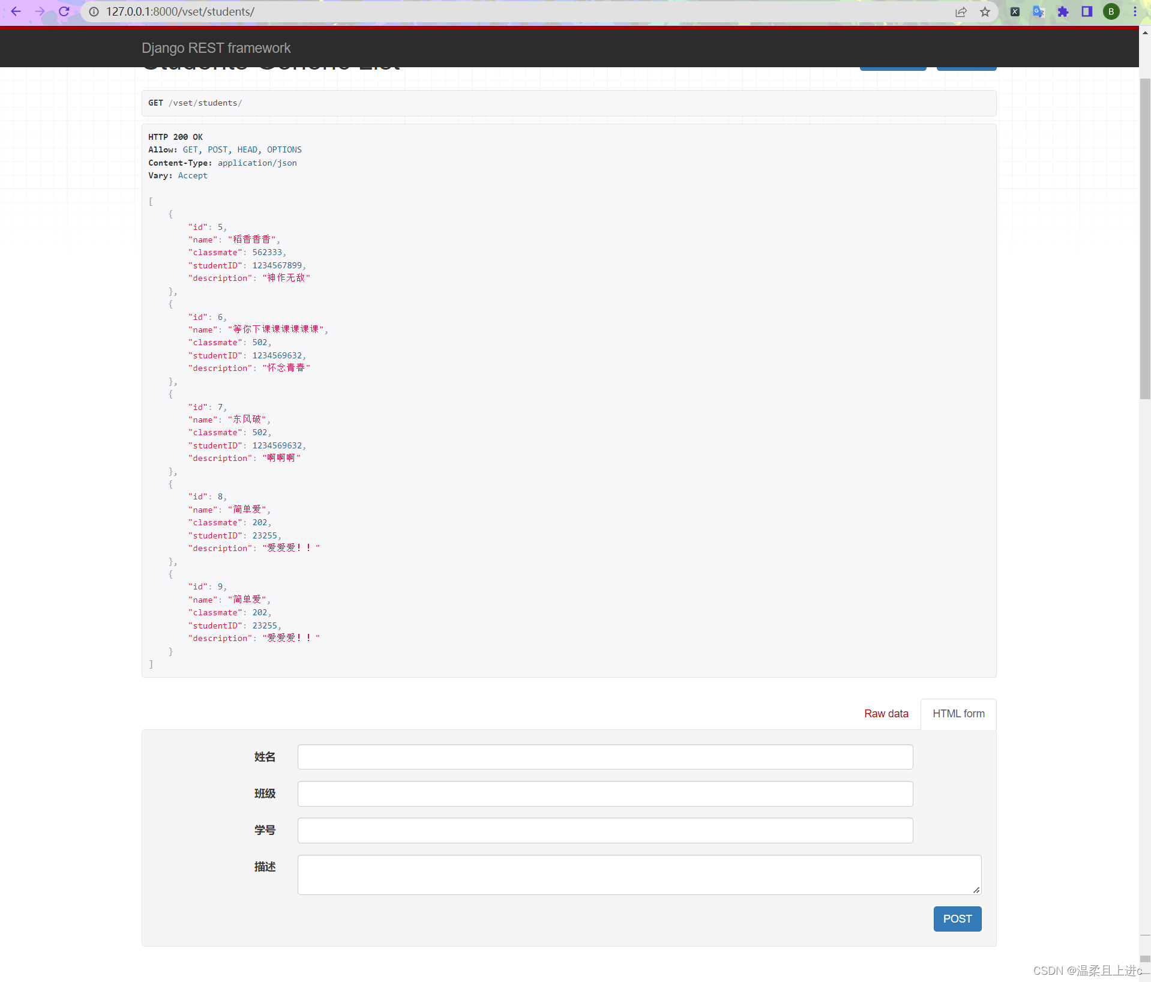
Task: Open the X extension icon
Action: [1015, 11]
